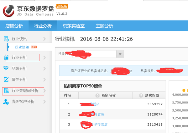Click the value 3369797

155,104
